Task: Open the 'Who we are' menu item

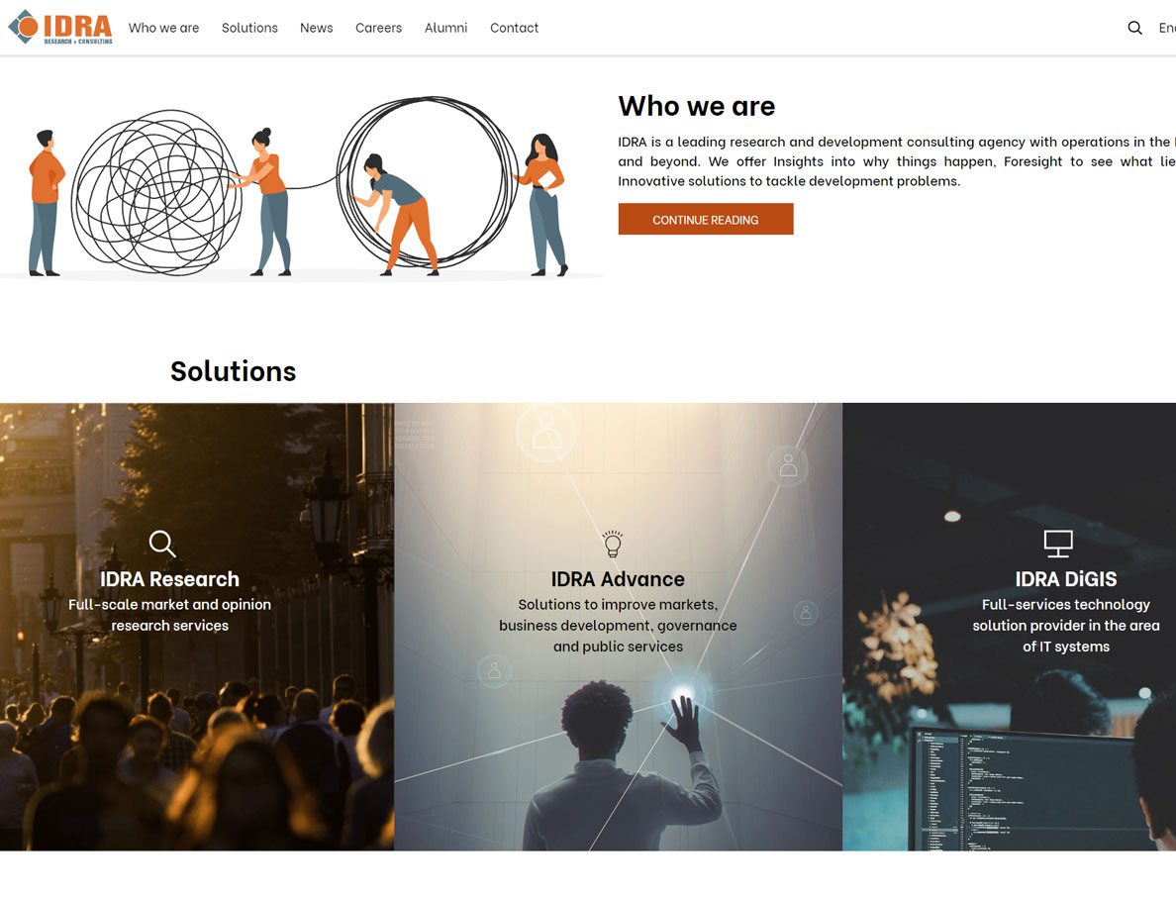Action: (x=163, y=28)
